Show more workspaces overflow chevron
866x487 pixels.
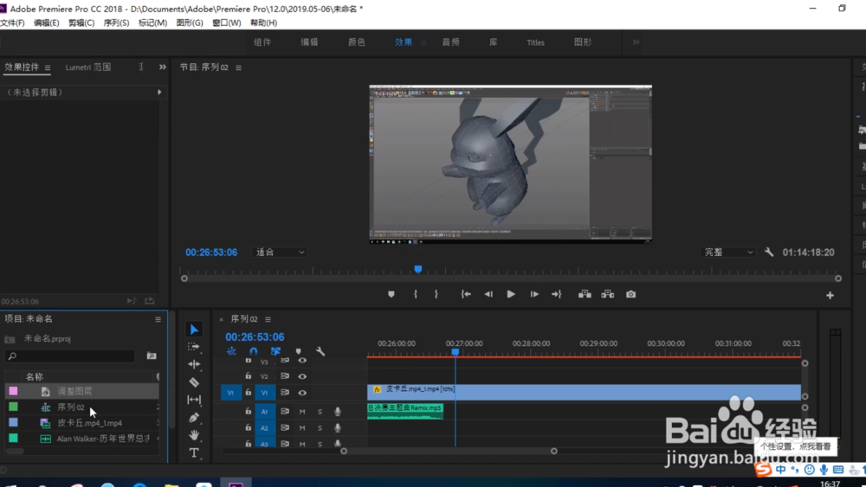[x=636, y=42]
